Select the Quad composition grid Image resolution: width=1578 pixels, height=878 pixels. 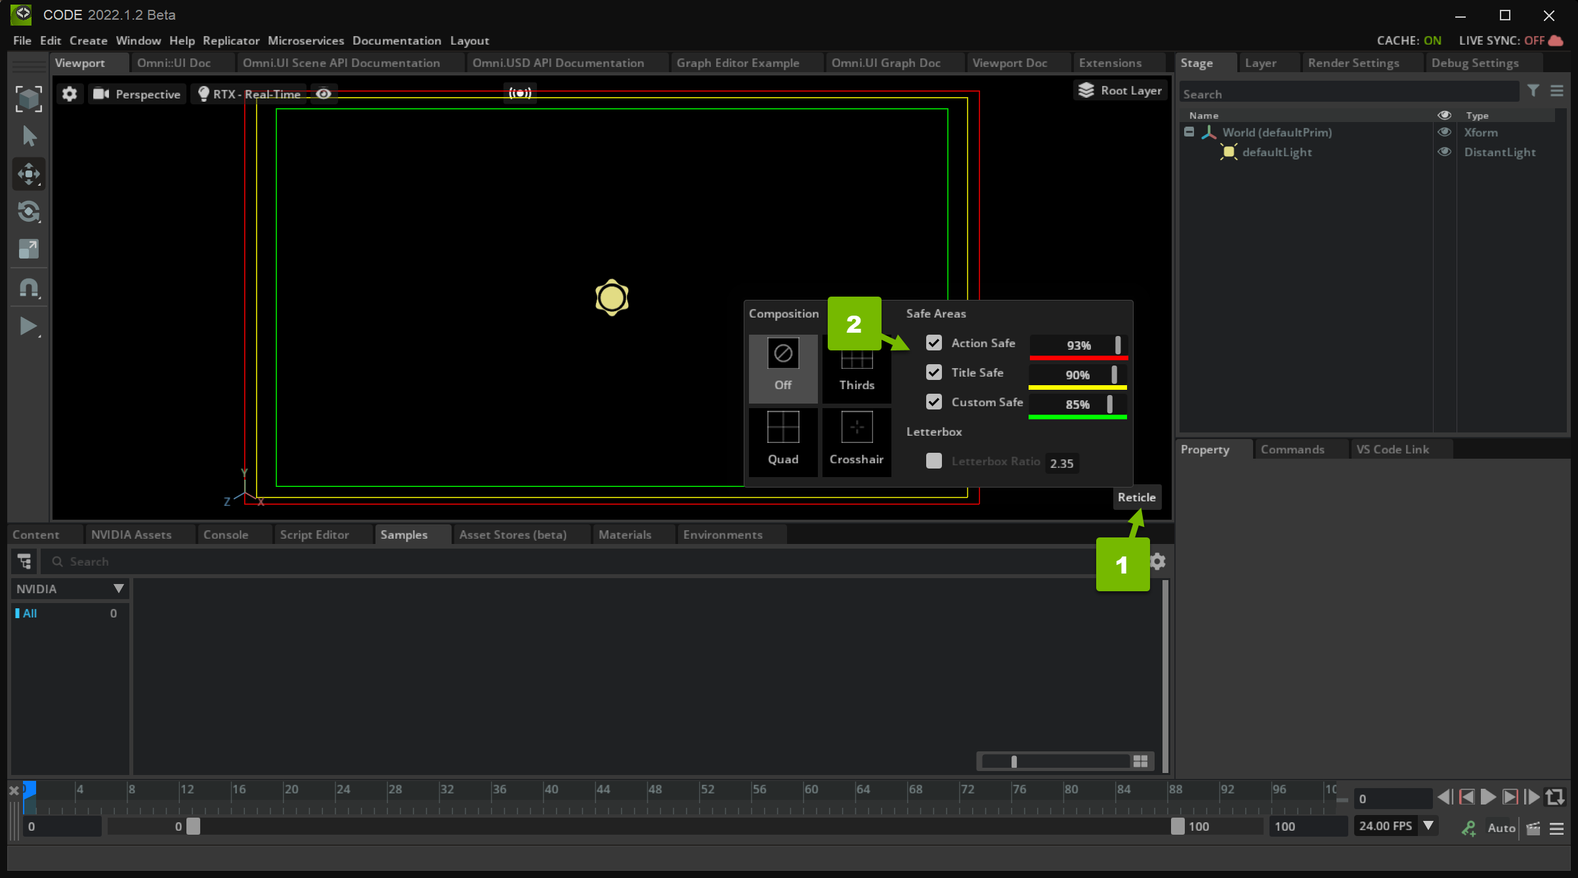(783, 442)
